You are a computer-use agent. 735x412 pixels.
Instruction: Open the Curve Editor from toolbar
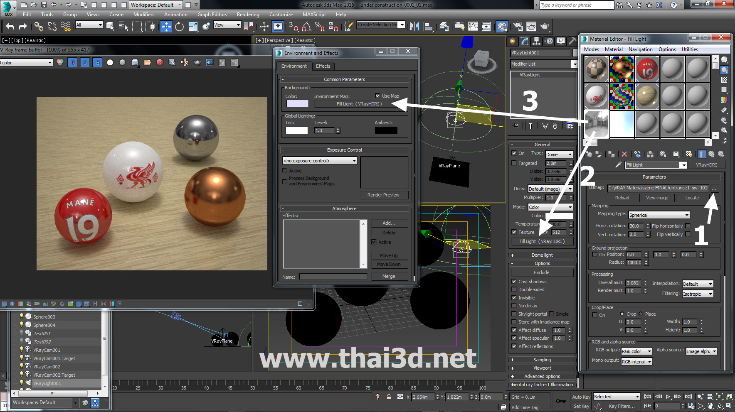pos(473,27)
